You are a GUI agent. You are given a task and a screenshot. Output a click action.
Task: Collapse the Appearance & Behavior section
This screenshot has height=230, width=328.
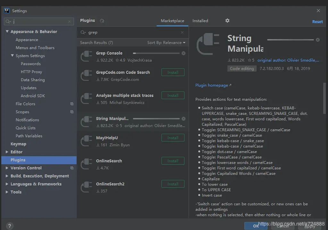[x=7, y=31]
